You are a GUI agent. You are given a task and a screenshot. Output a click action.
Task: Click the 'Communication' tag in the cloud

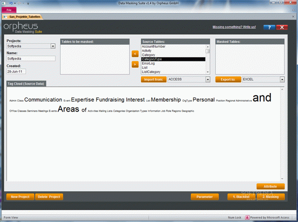(x=43, y=100)
